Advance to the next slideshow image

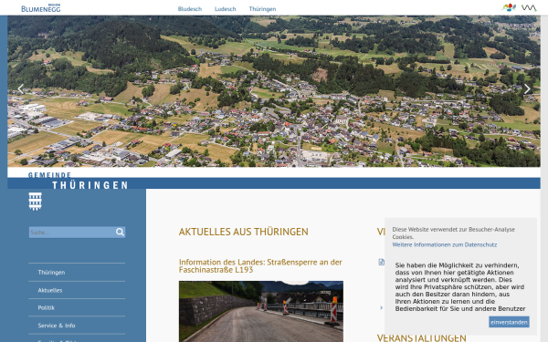527,89
